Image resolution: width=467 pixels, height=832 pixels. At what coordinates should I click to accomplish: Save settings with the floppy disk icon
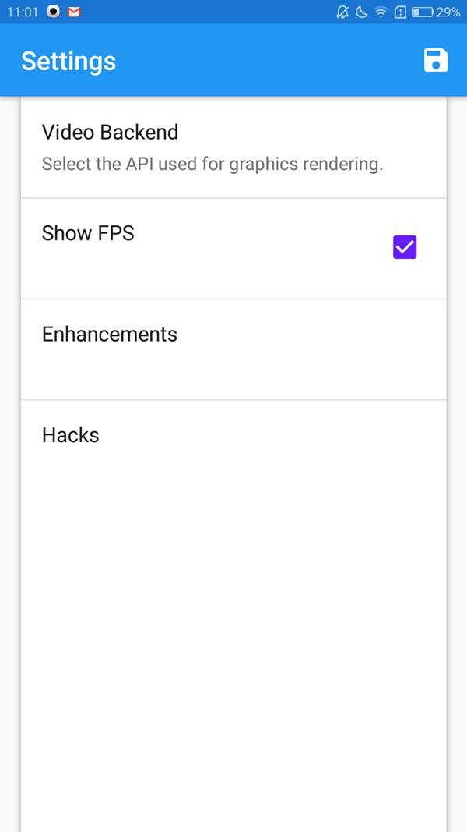tap(436, 60)
